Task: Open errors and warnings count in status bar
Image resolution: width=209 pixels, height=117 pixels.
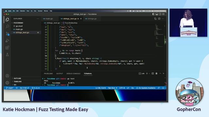Action: tap(36, 88)
